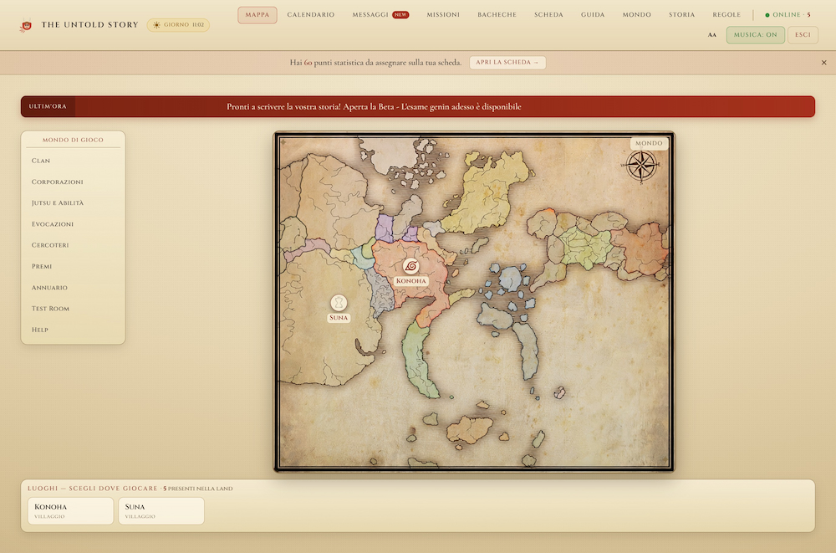
Task: Open Clan in the Mondo di Gioco sidebar
Action: click(x=73, y=161)
